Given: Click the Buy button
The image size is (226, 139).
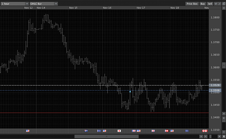Looking at the screenshot, I should (202, 4).
